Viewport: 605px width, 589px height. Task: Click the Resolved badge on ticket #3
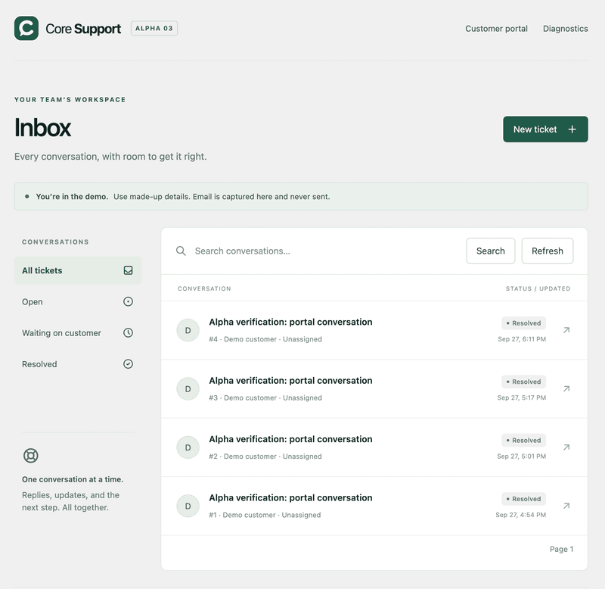tap(523, 382)
